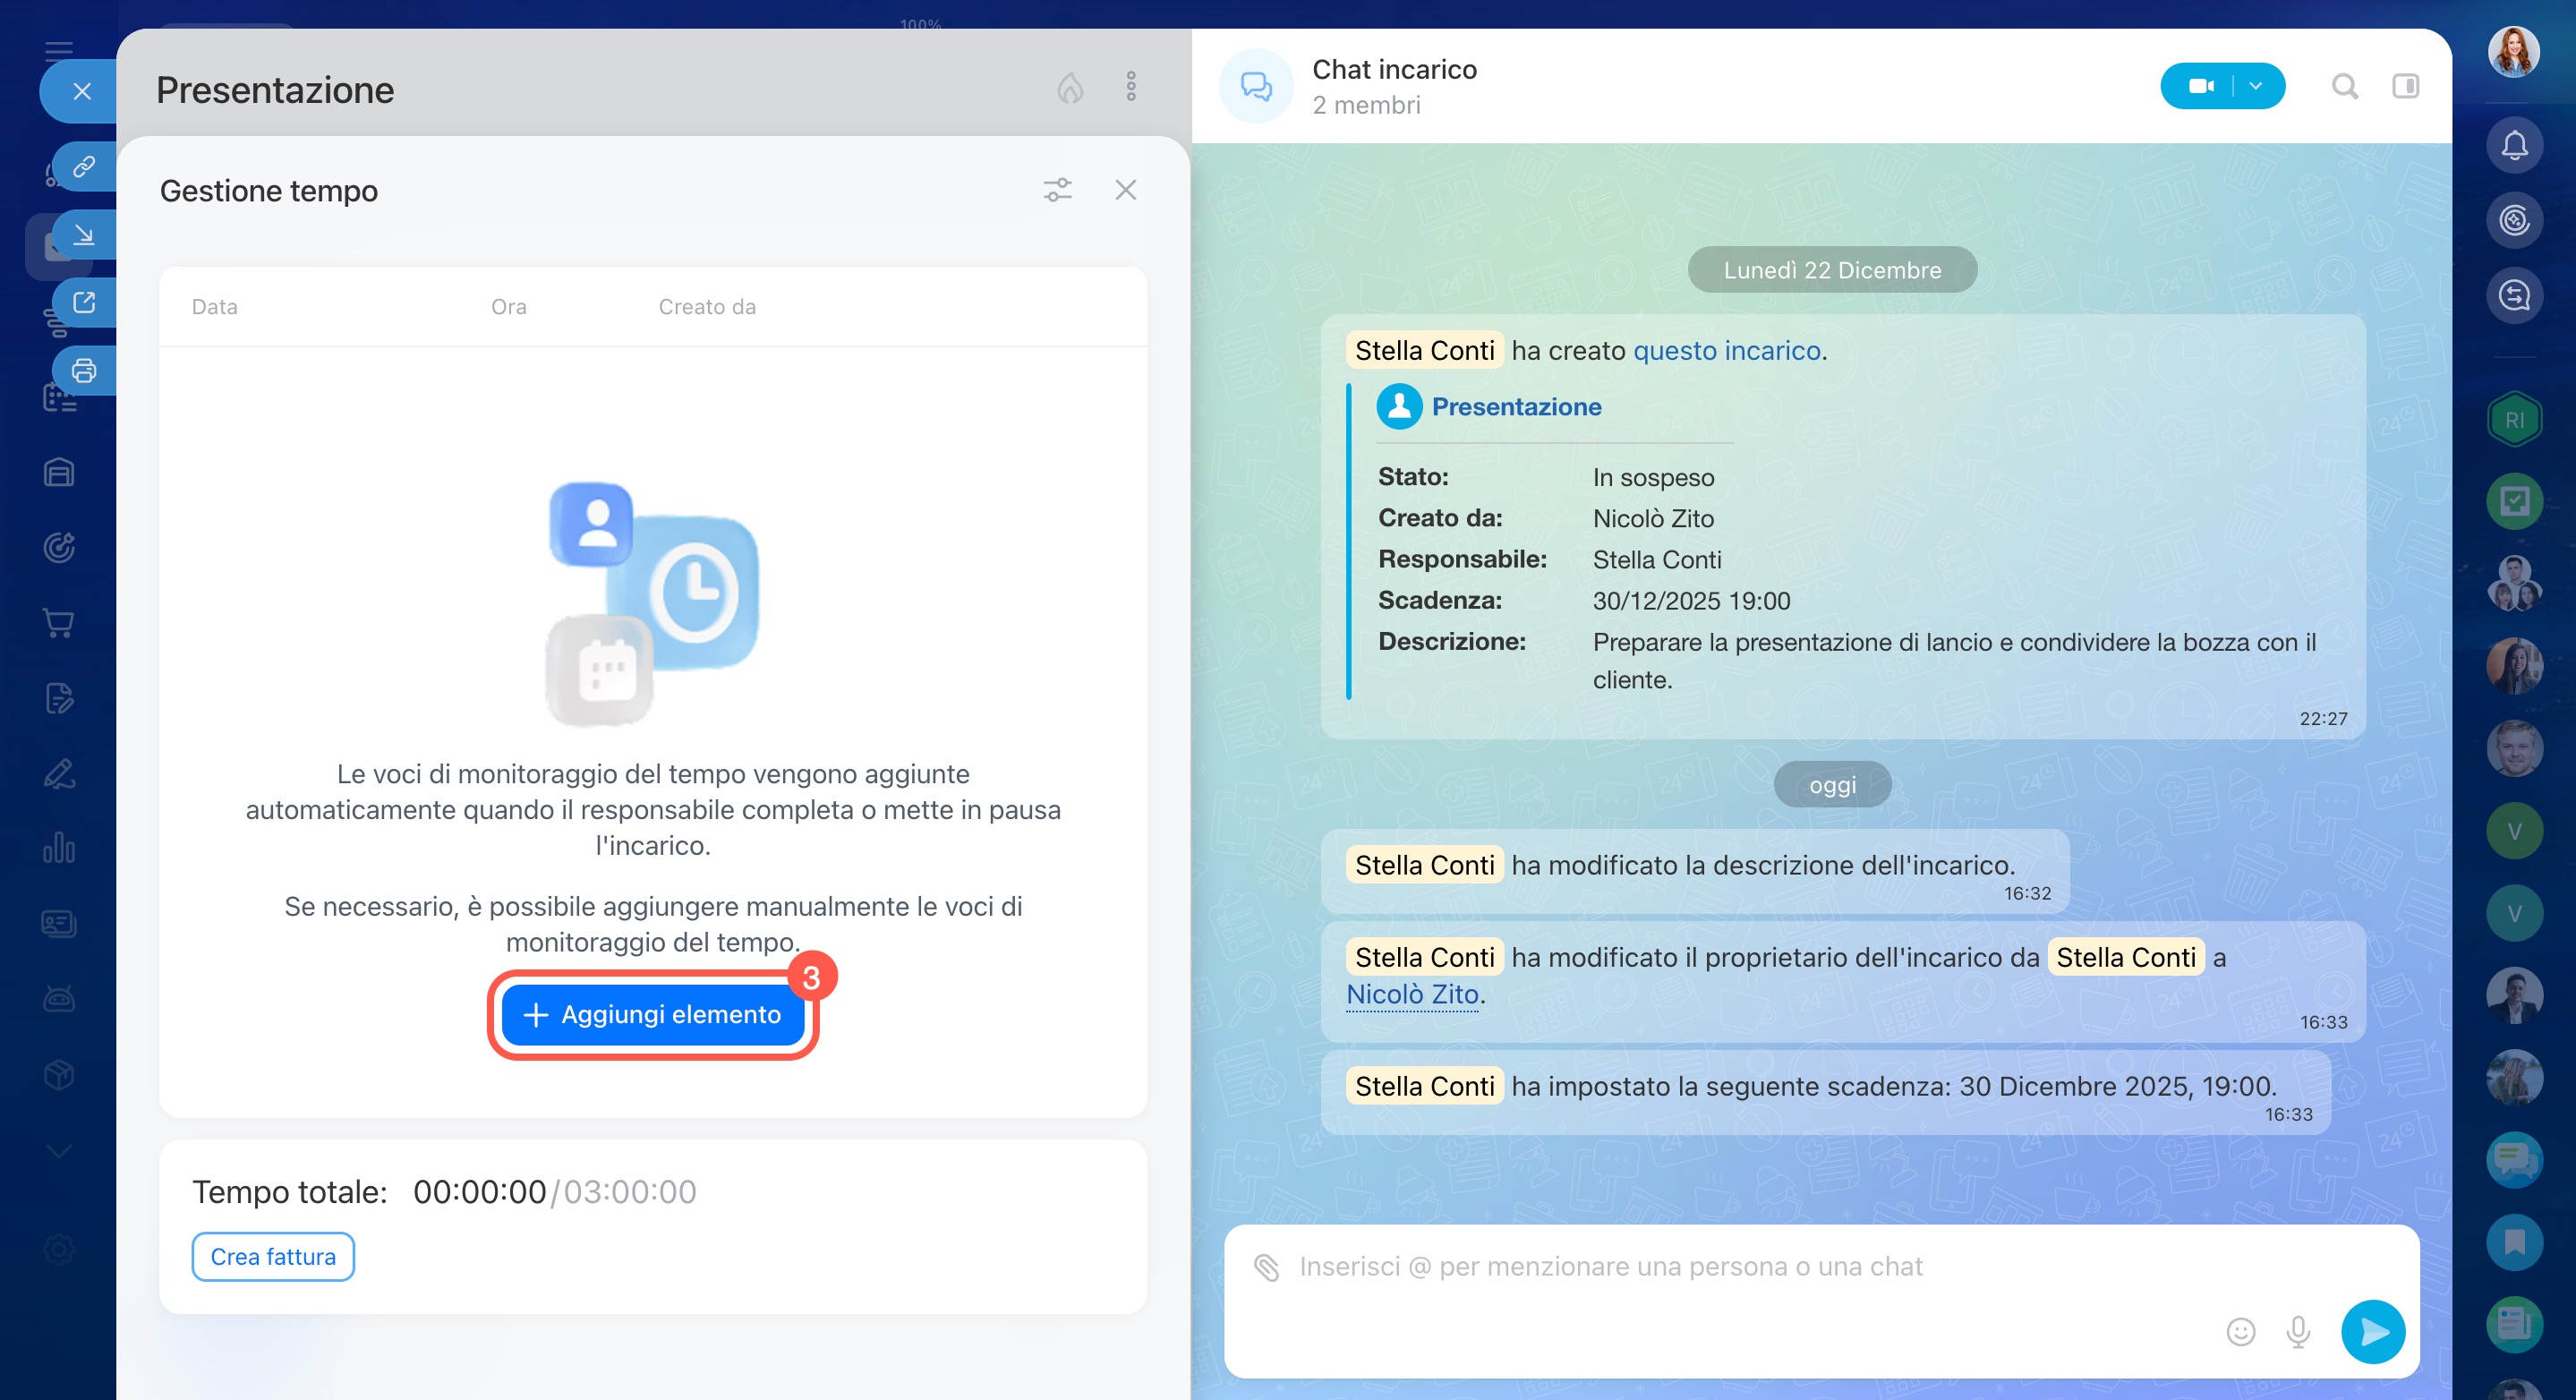2576x1400 pixels.
Task: Click the printer icon button
Action: coord(84,371)
